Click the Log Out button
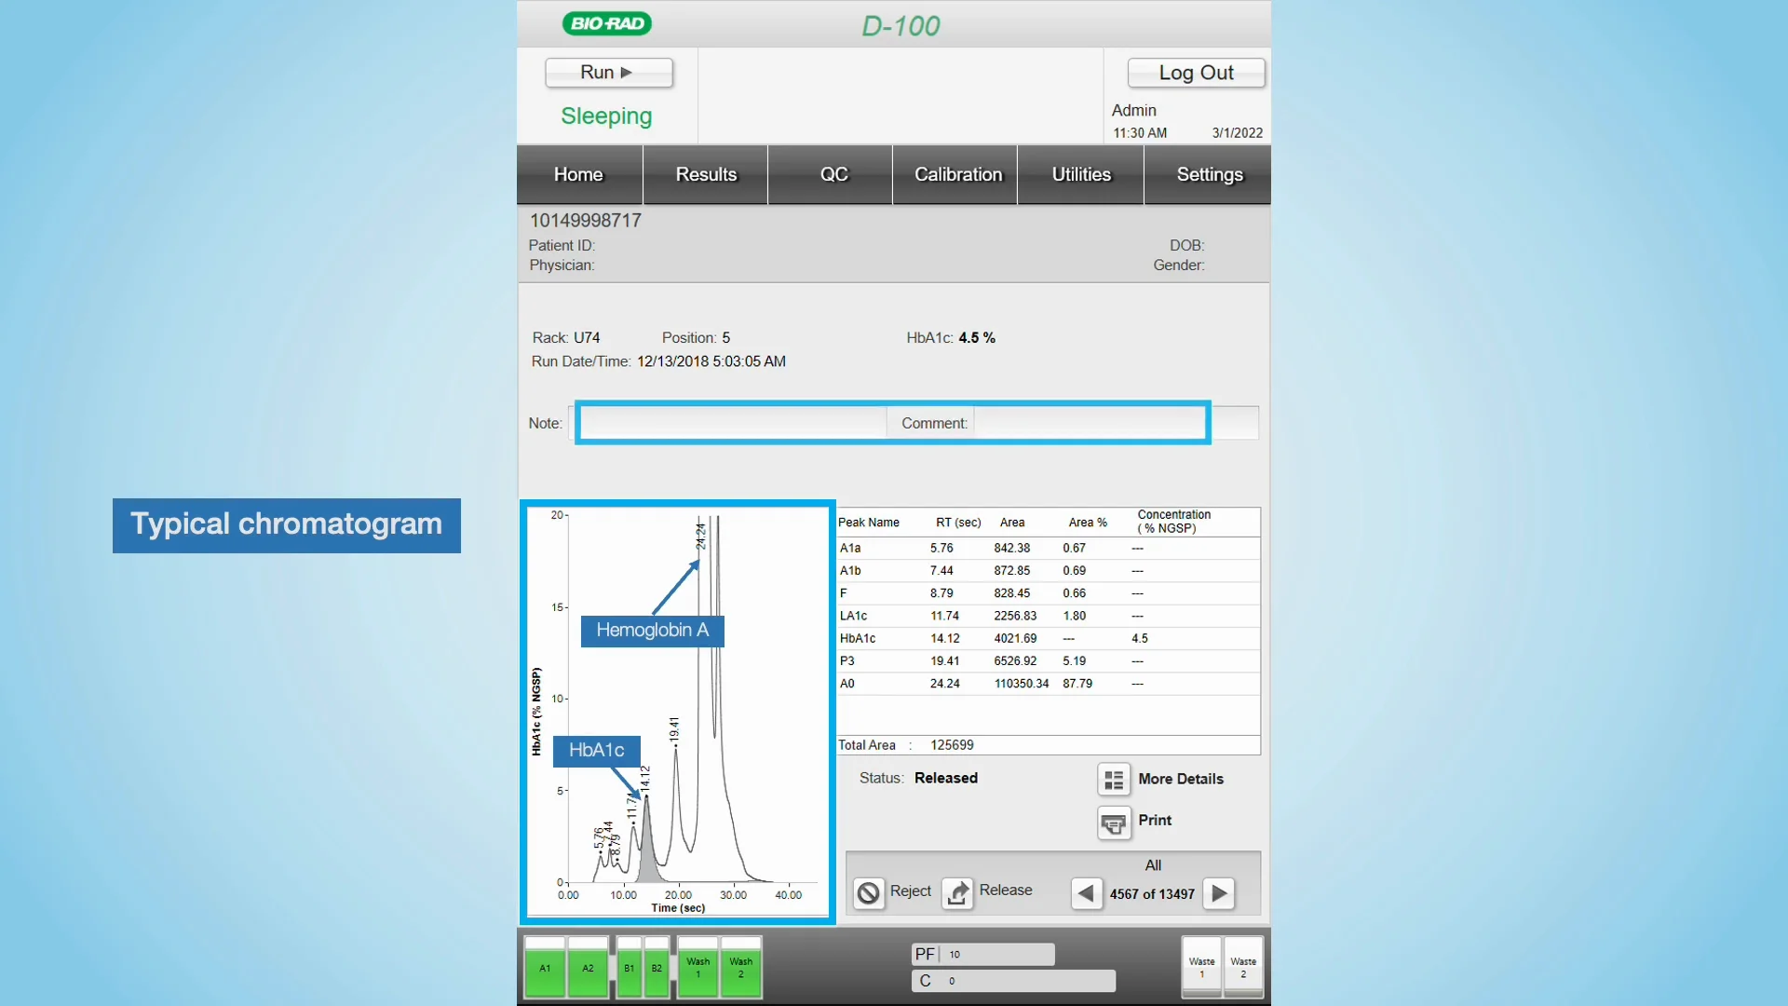Viewport: 1788px width, 1006px height. tap(1196, 73)
